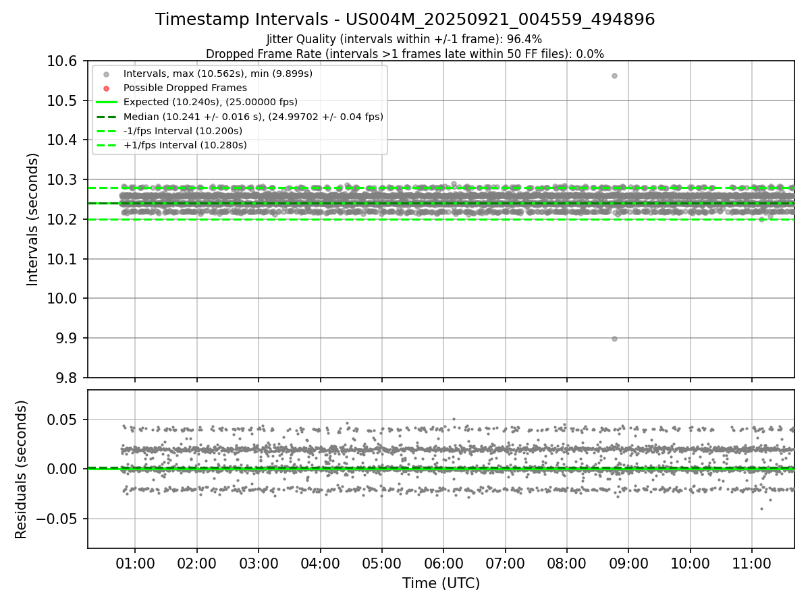The width and height of the screenshot is (810, 607).
Task: Click the solid green Expected legend line
Action: click(x=106, y=102)
